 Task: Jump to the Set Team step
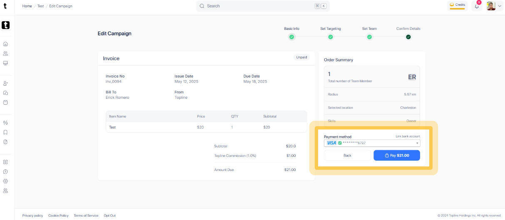tap(369, 37)
